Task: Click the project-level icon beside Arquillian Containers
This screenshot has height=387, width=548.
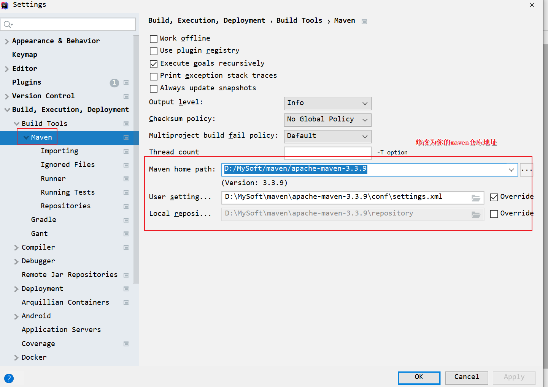Action: tap(126, 302)
